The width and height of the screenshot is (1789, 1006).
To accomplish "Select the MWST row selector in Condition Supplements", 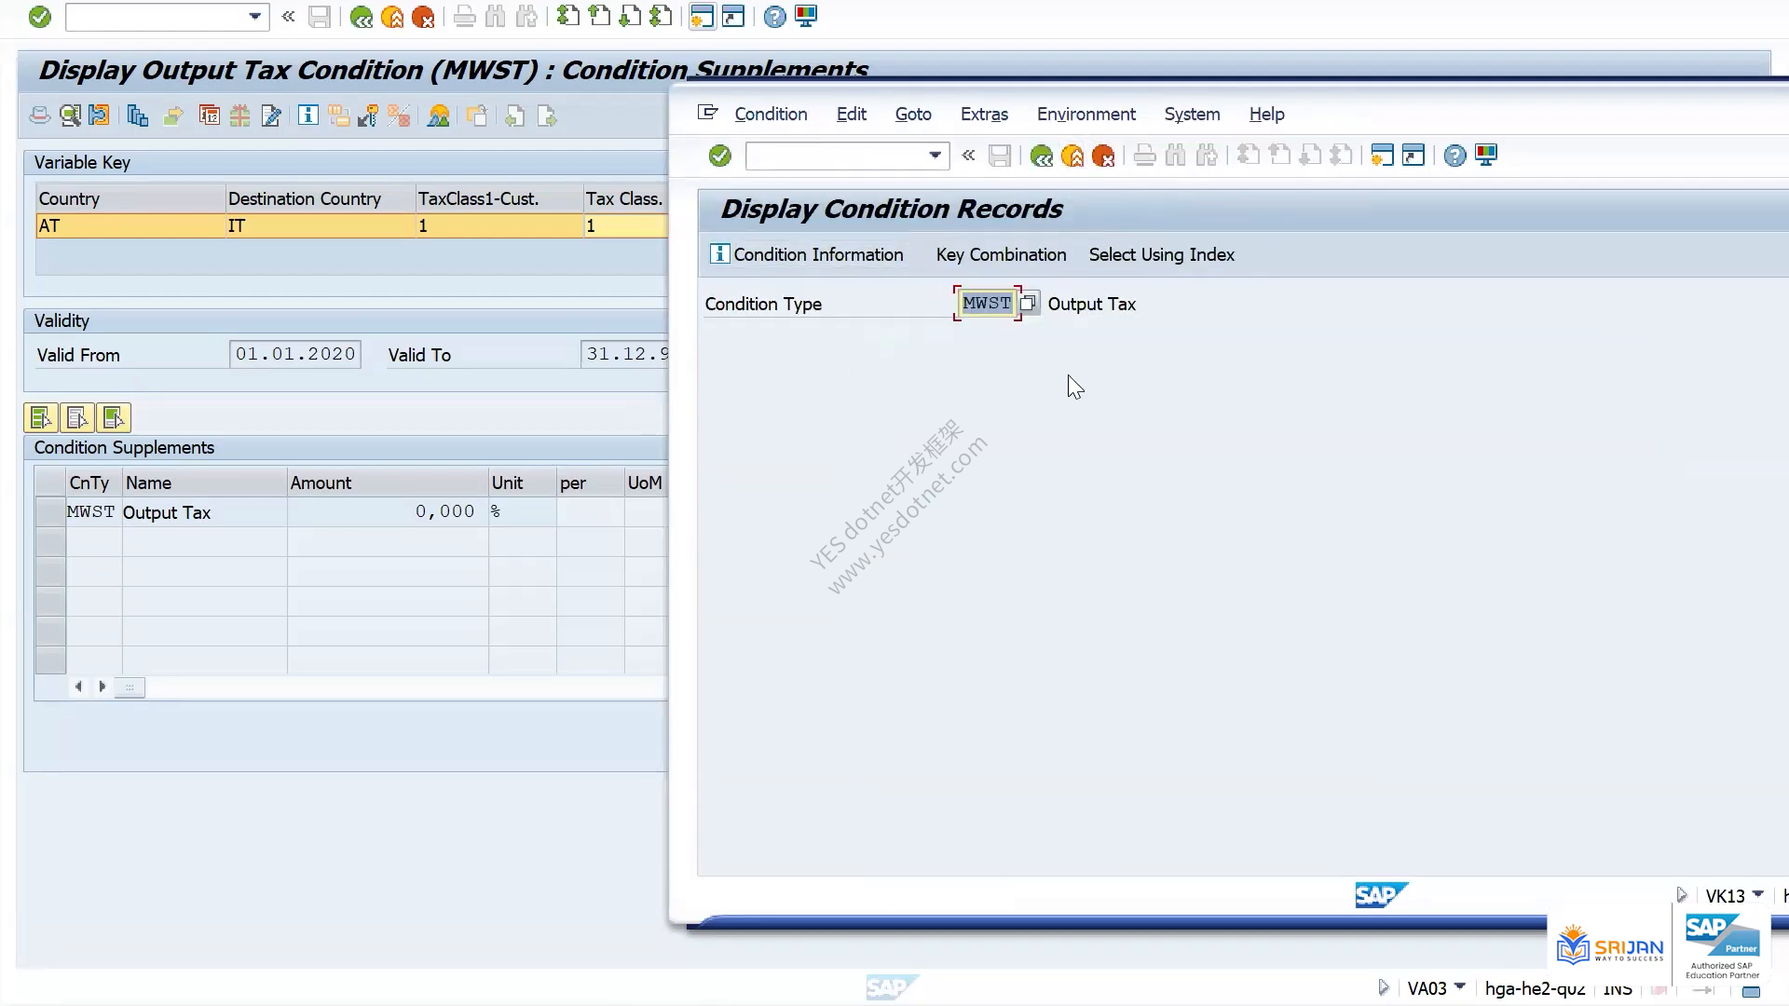I will click(50, 512).
